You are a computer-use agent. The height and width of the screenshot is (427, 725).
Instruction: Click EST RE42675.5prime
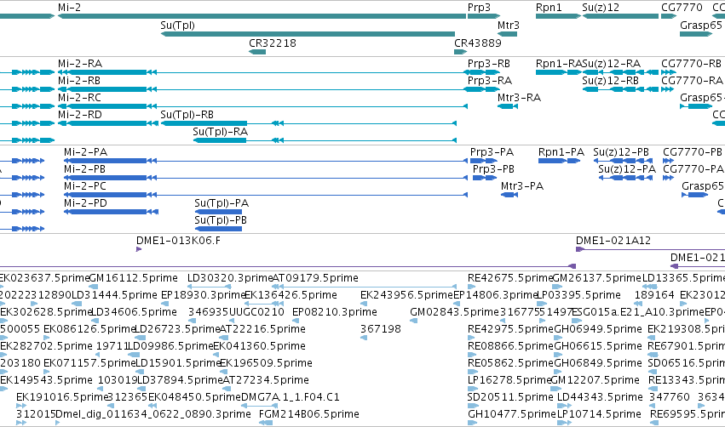coord(471,288)
